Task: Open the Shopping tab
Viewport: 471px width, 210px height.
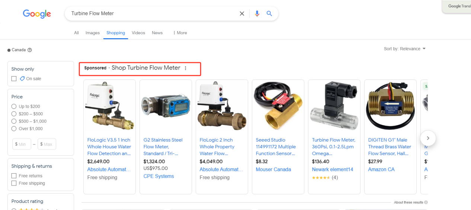Action: [x=116, y=33]
